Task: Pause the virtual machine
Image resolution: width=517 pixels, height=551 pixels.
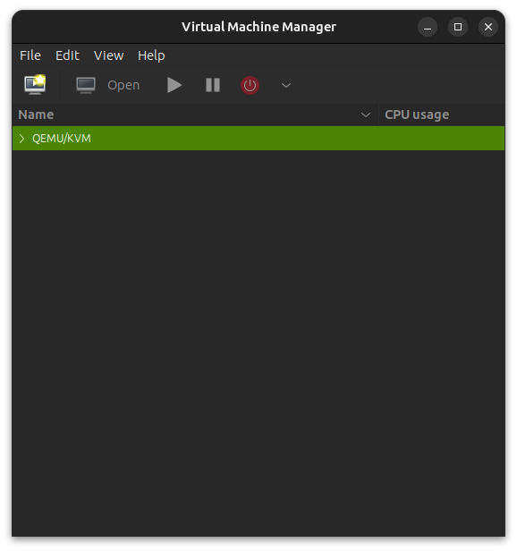Action: pyautogui.click(x=213, y=85)
